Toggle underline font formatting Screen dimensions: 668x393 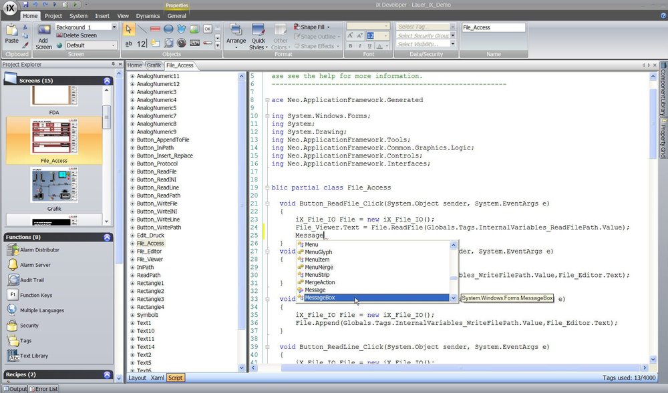coord(371,45)
